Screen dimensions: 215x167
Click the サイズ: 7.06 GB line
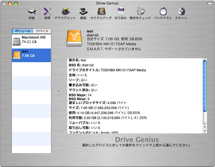coord(98,108)
